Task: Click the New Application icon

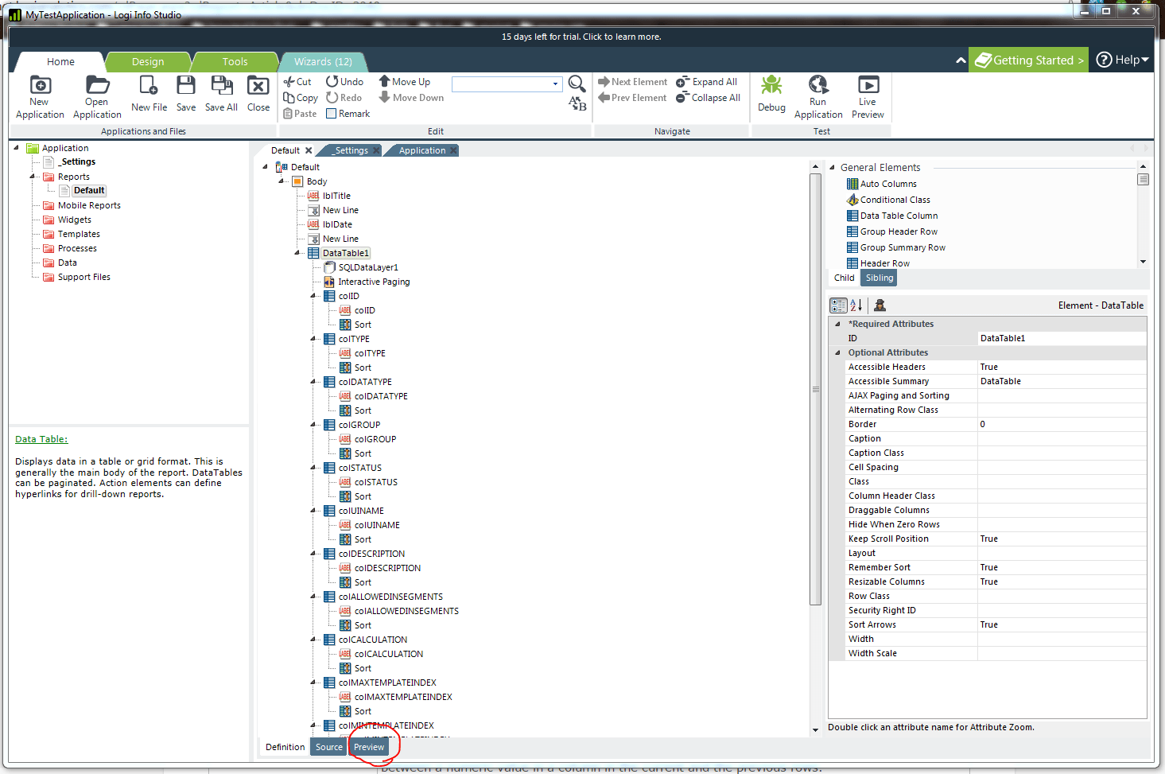Action: (40, 85)
